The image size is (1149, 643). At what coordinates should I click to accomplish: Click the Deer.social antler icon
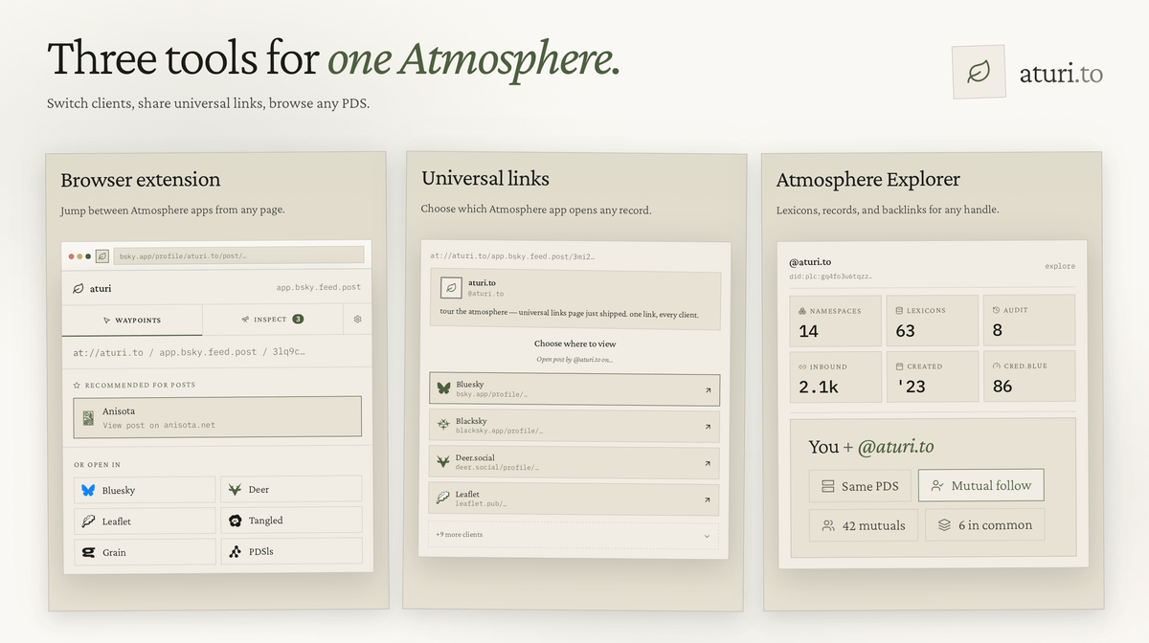pos(444,462)
